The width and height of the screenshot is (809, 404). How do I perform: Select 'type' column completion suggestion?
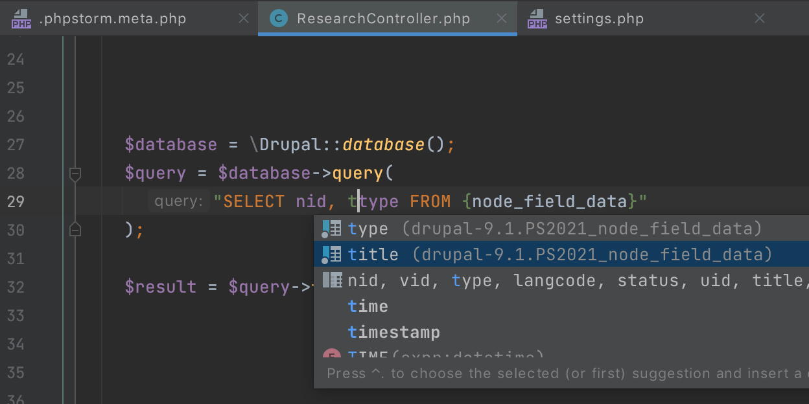561,229
